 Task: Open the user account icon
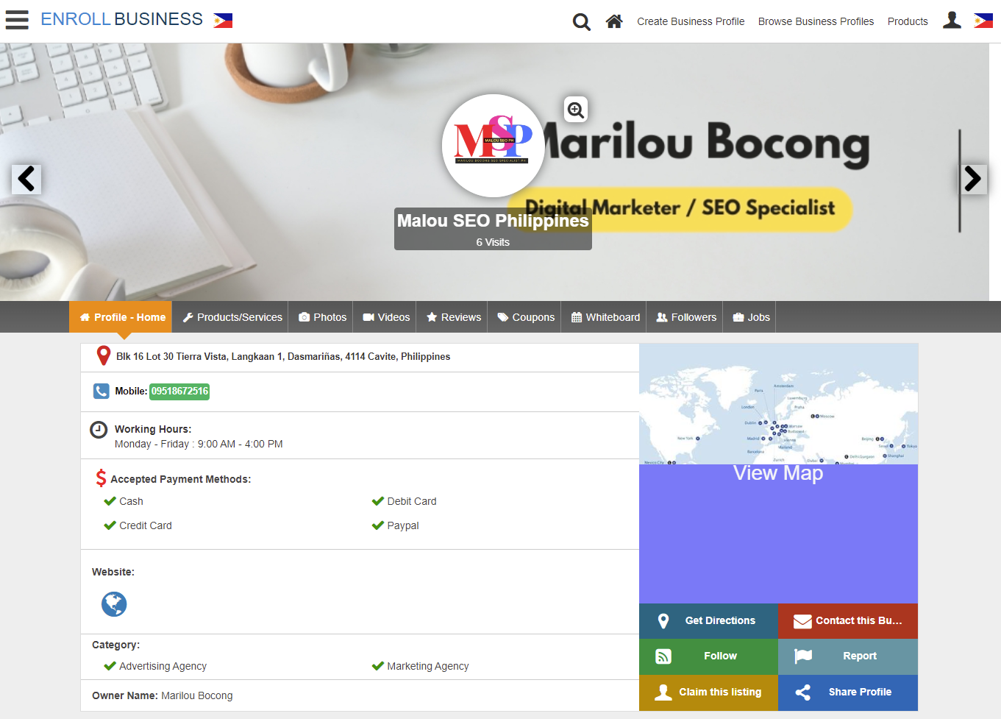[952, 20]
